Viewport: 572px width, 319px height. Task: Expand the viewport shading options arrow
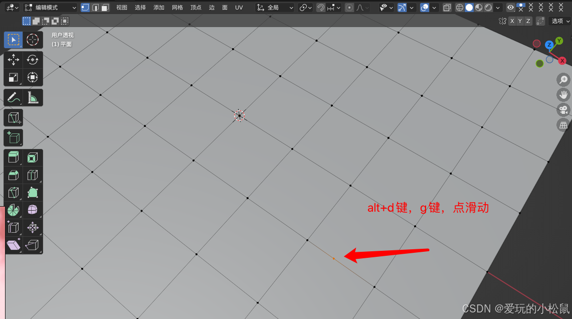click(x=498, y=8)
